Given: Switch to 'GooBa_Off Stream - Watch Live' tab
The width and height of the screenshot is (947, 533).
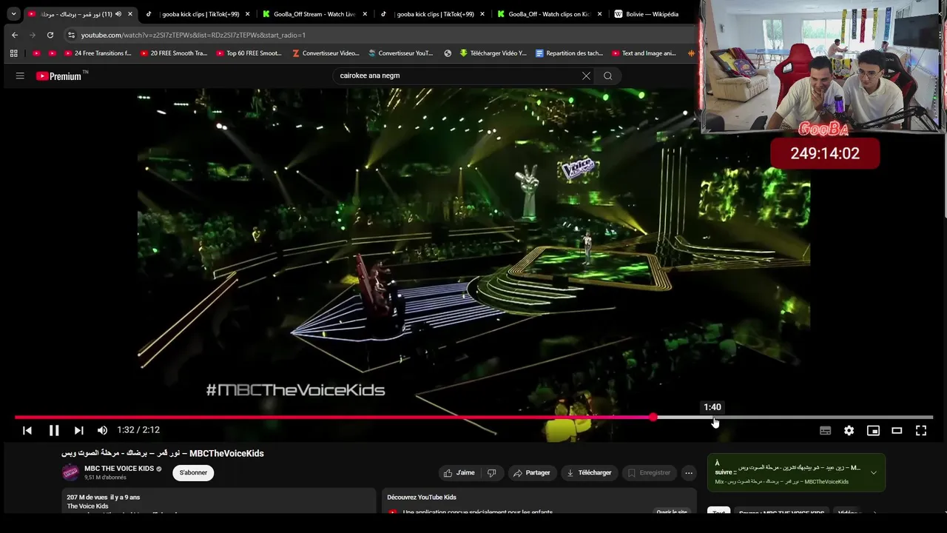Looking at the screenshot, I should point(314,14).
